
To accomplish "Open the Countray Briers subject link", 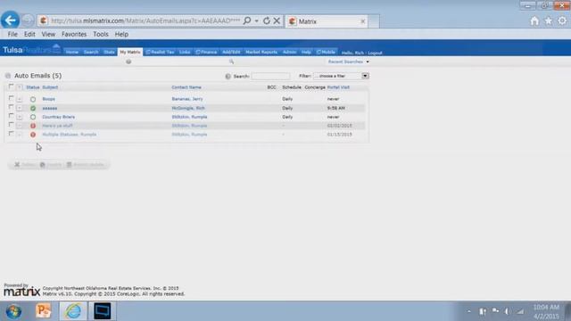I will tap(58, 117).
